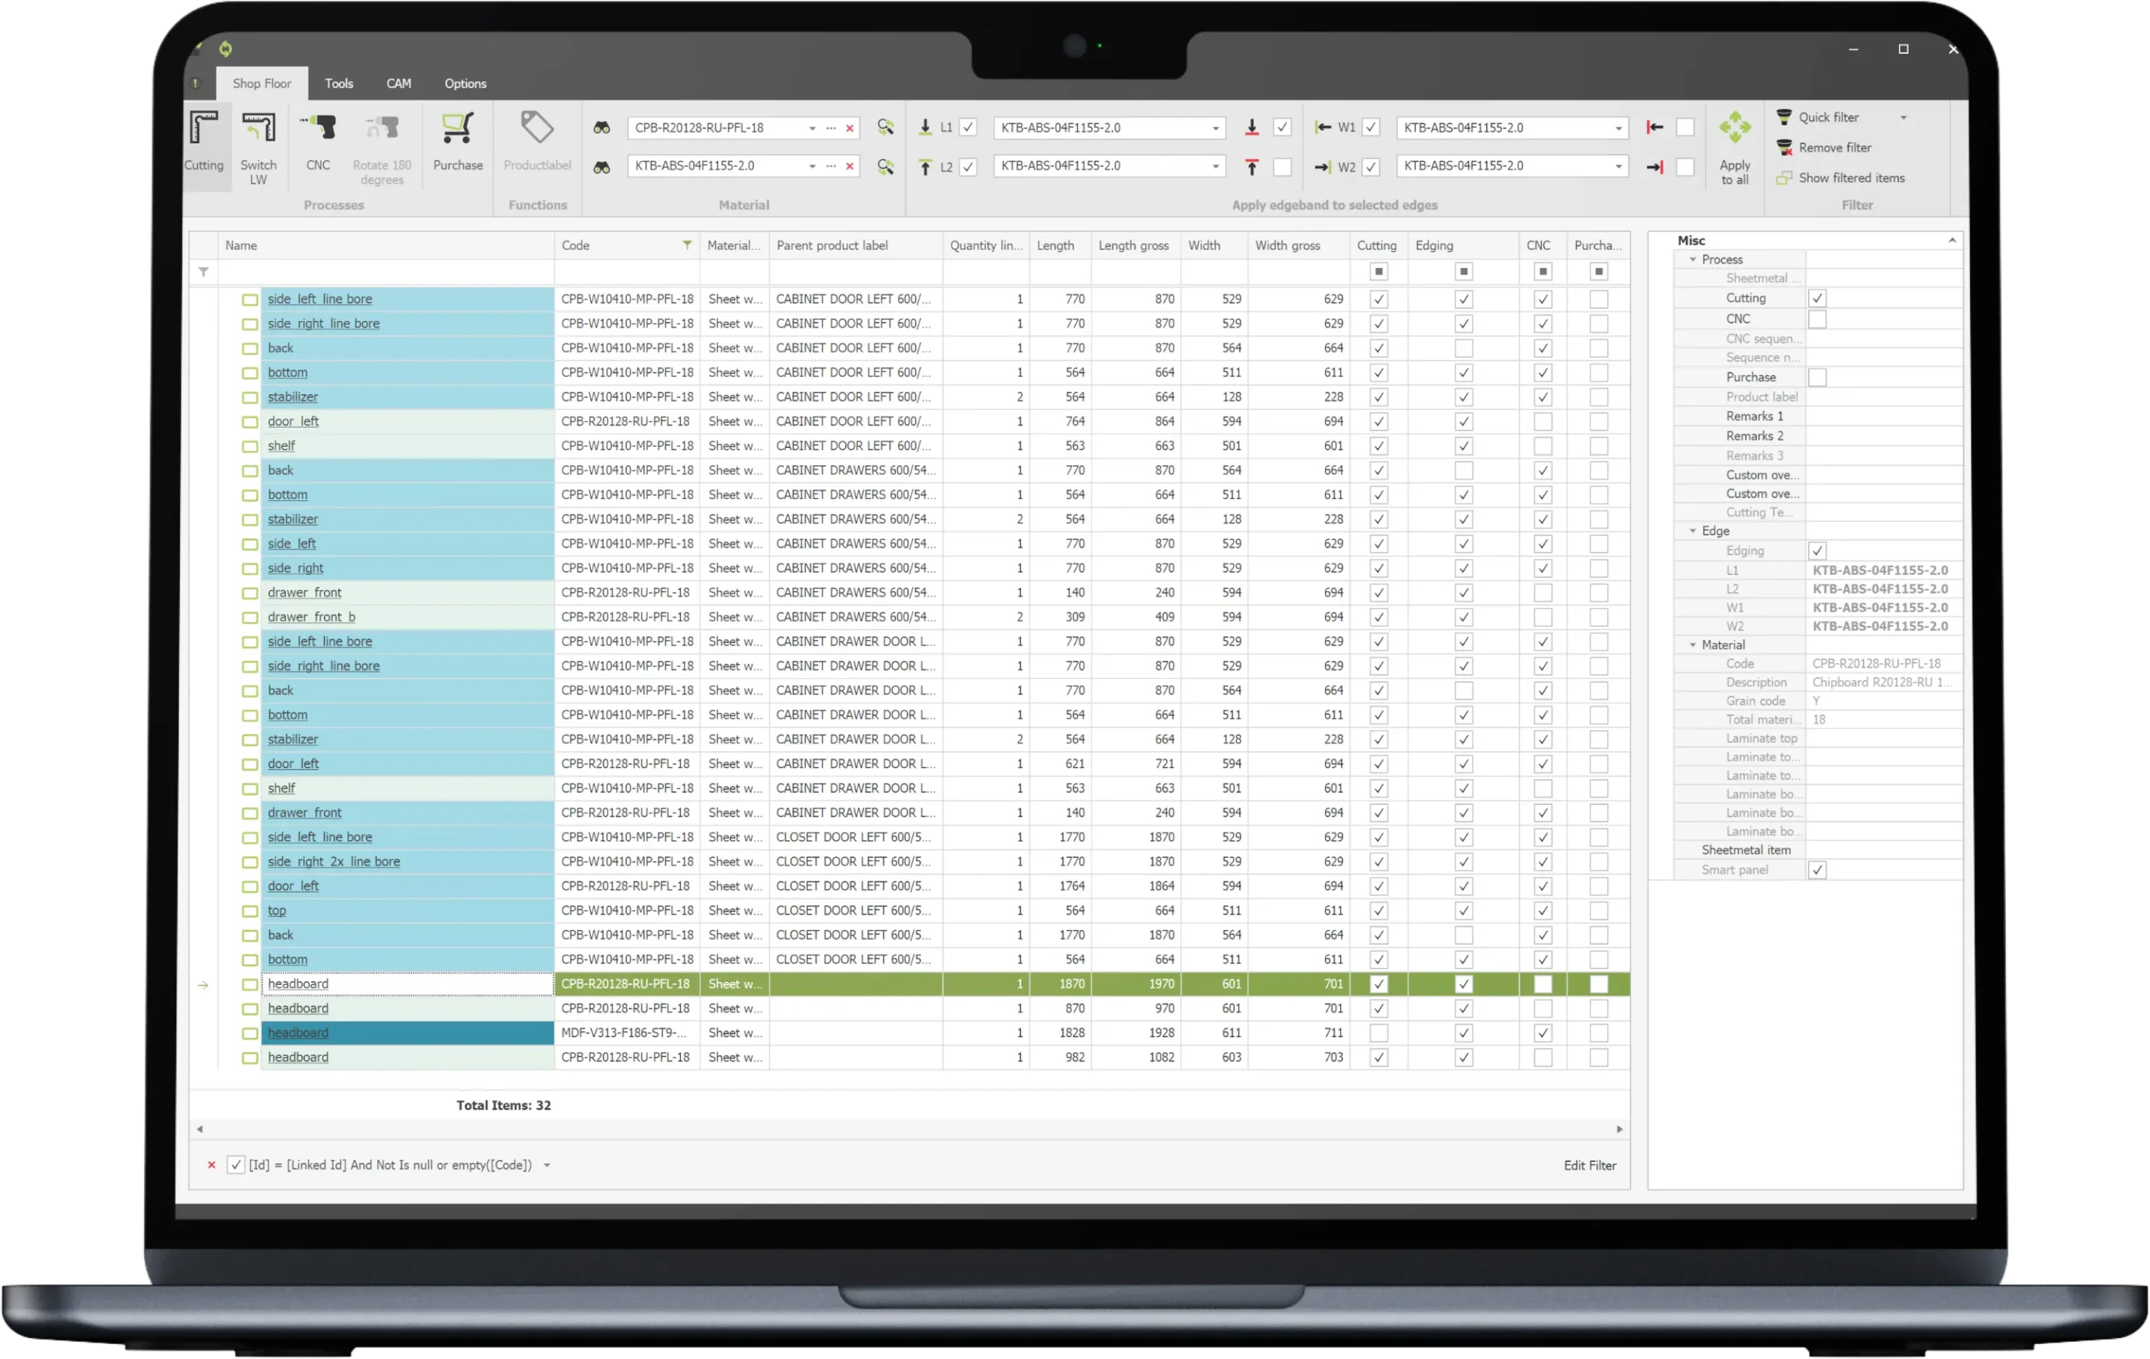Uncheck the W2 edge checkbox
Image resolution: width=2150 pixels, height=1359 pixels.
click(1371, 167)
